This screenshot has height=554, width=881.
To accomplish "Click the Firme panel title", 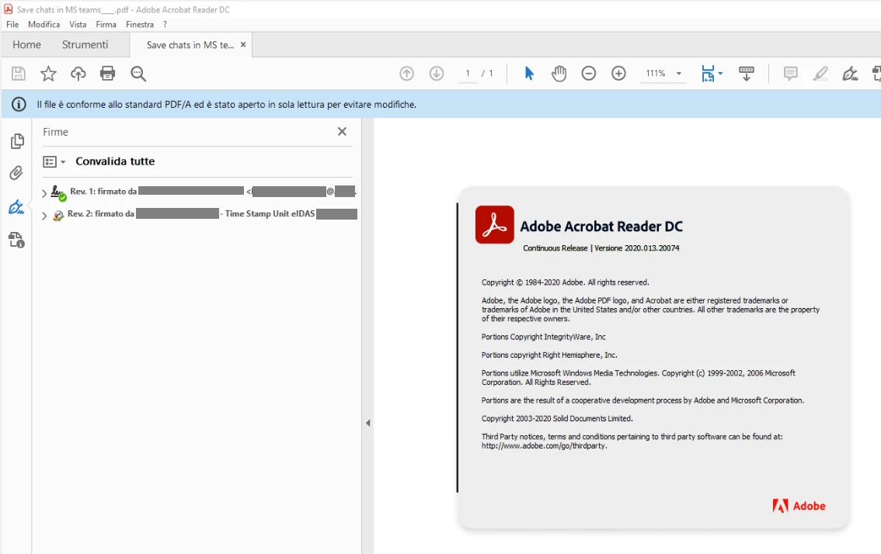I will click(55, 132).
